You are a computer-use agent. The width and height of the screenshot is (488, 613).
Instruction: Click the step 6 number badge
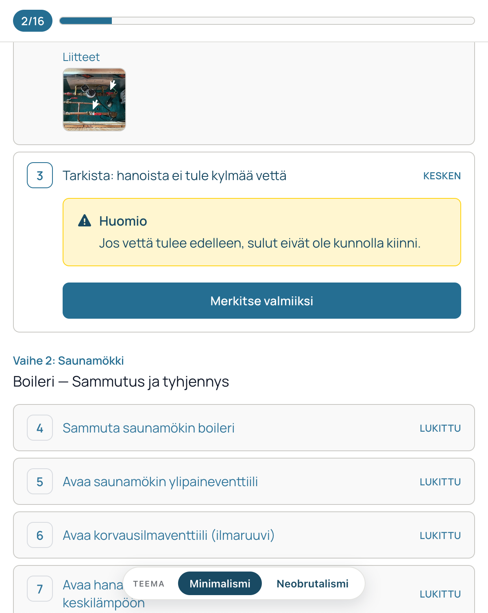click(x=40, y=535)
